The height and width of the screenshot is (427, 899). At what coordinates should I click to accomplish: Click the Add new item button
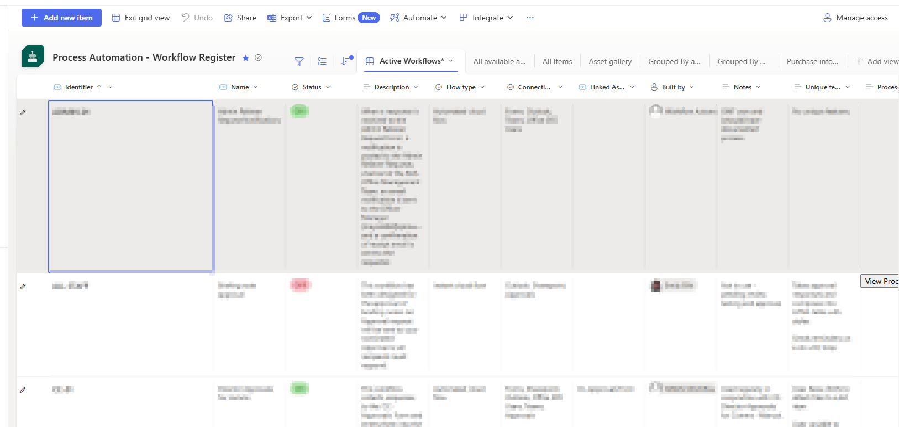61,18
